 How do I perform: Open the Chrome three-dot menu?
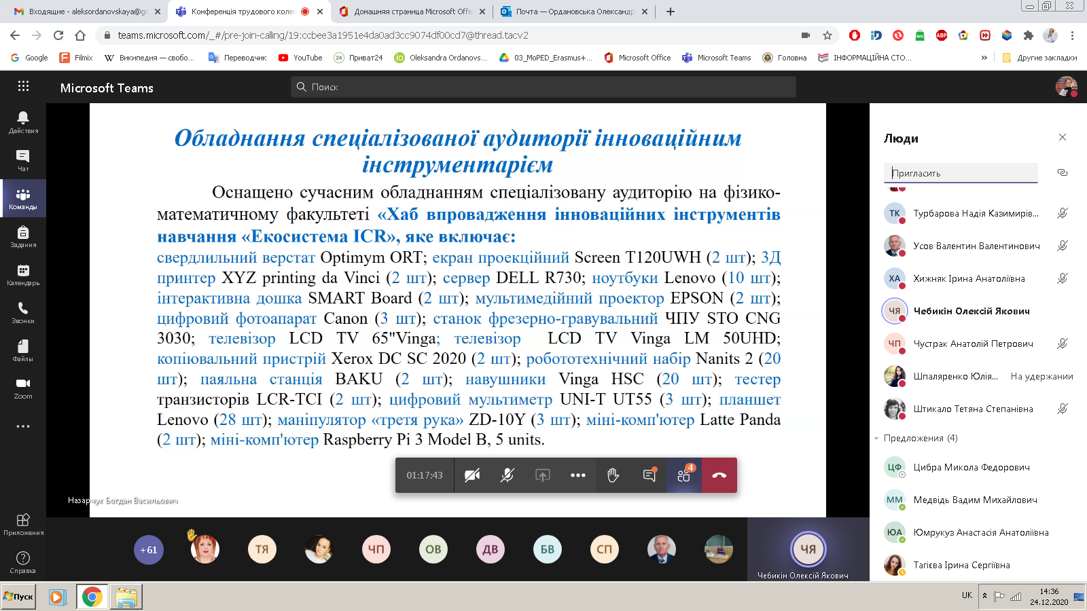pos(1072,35)
